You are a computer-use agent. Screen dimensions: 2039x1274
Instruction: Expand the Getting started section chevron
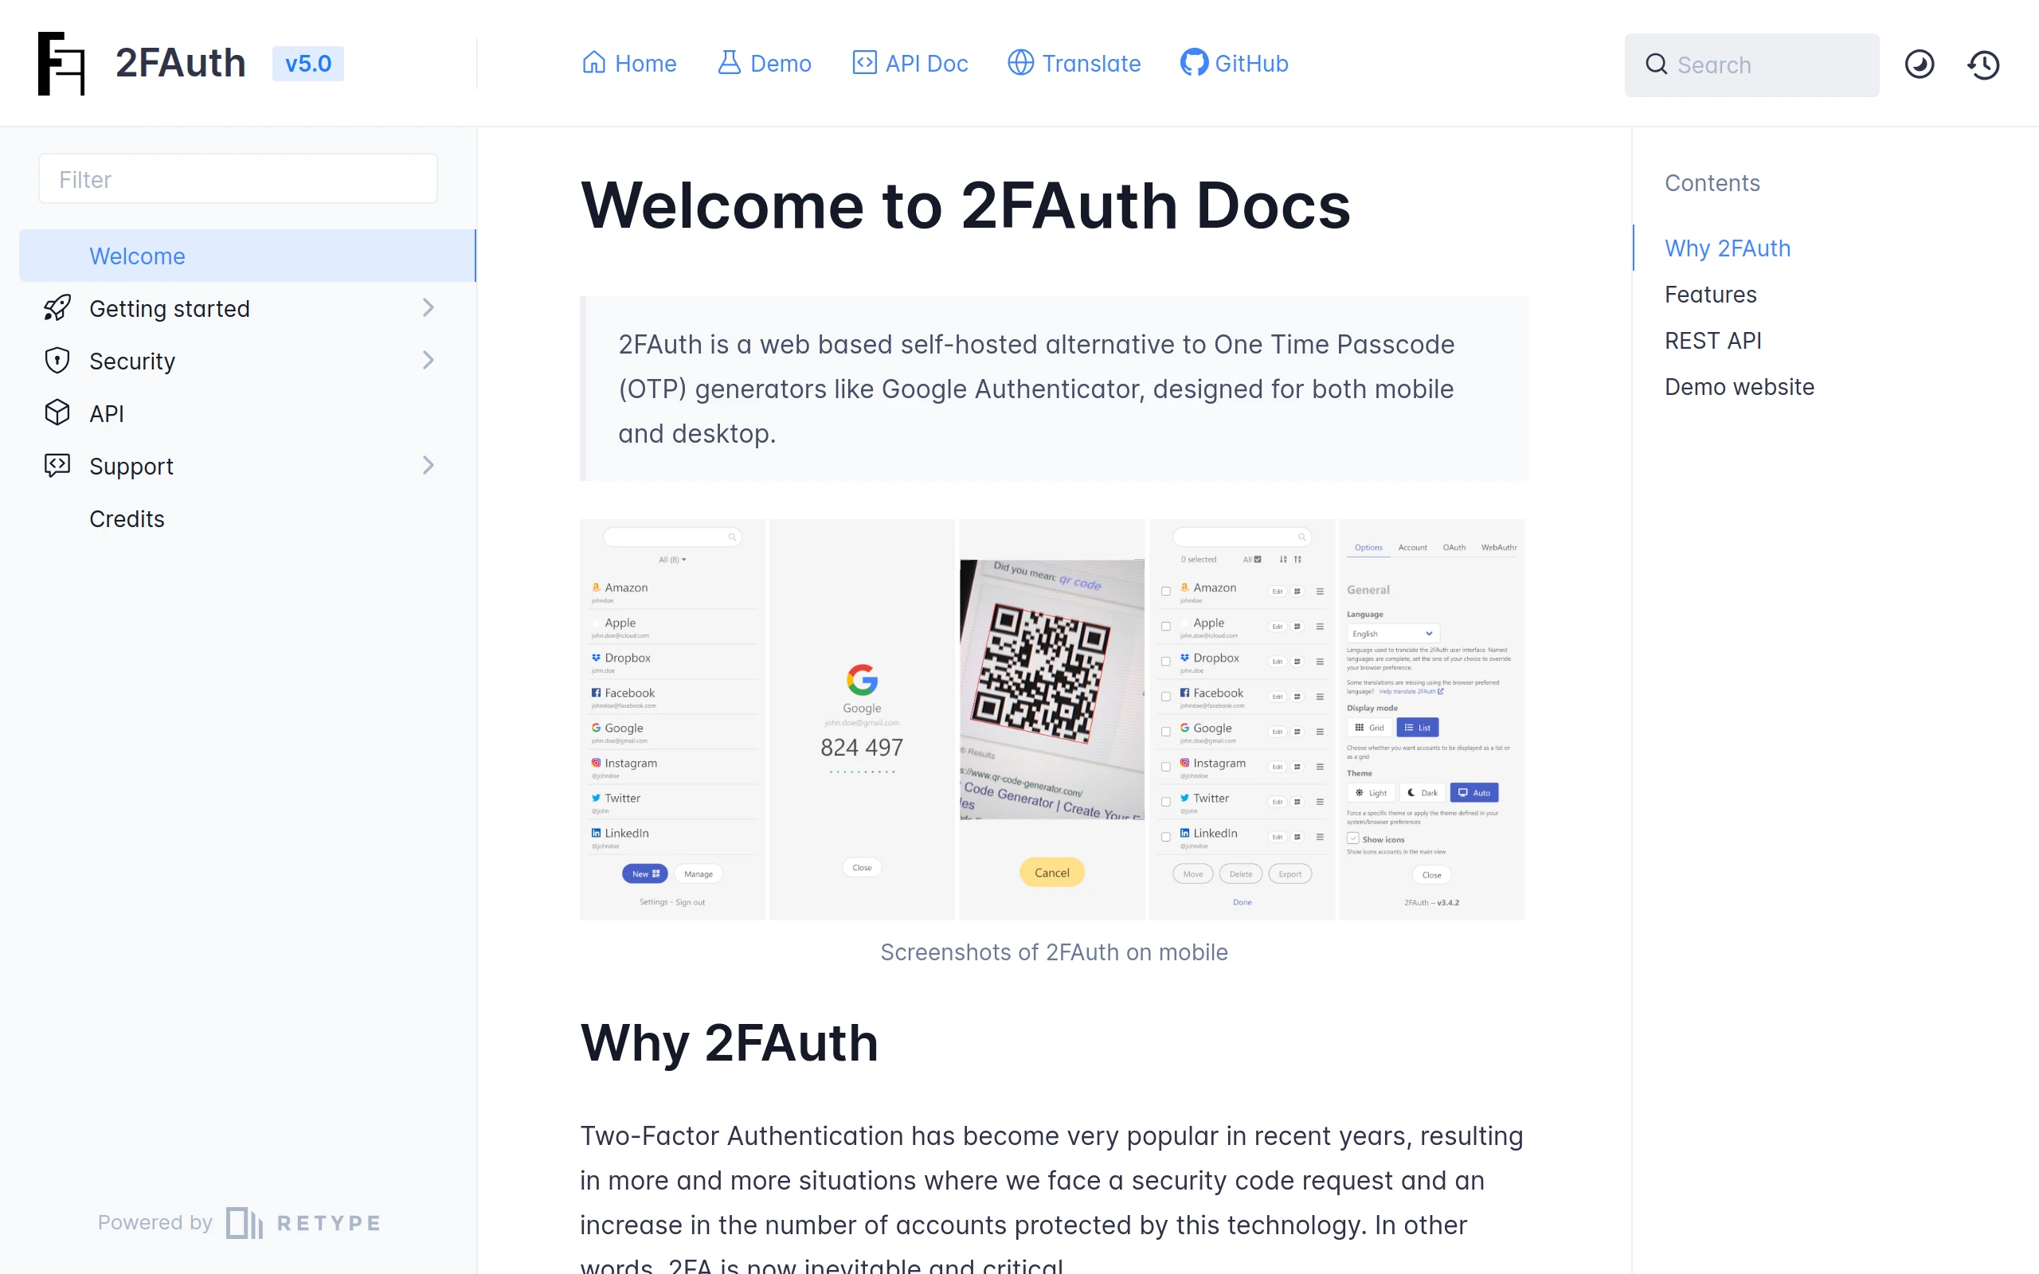429,307
